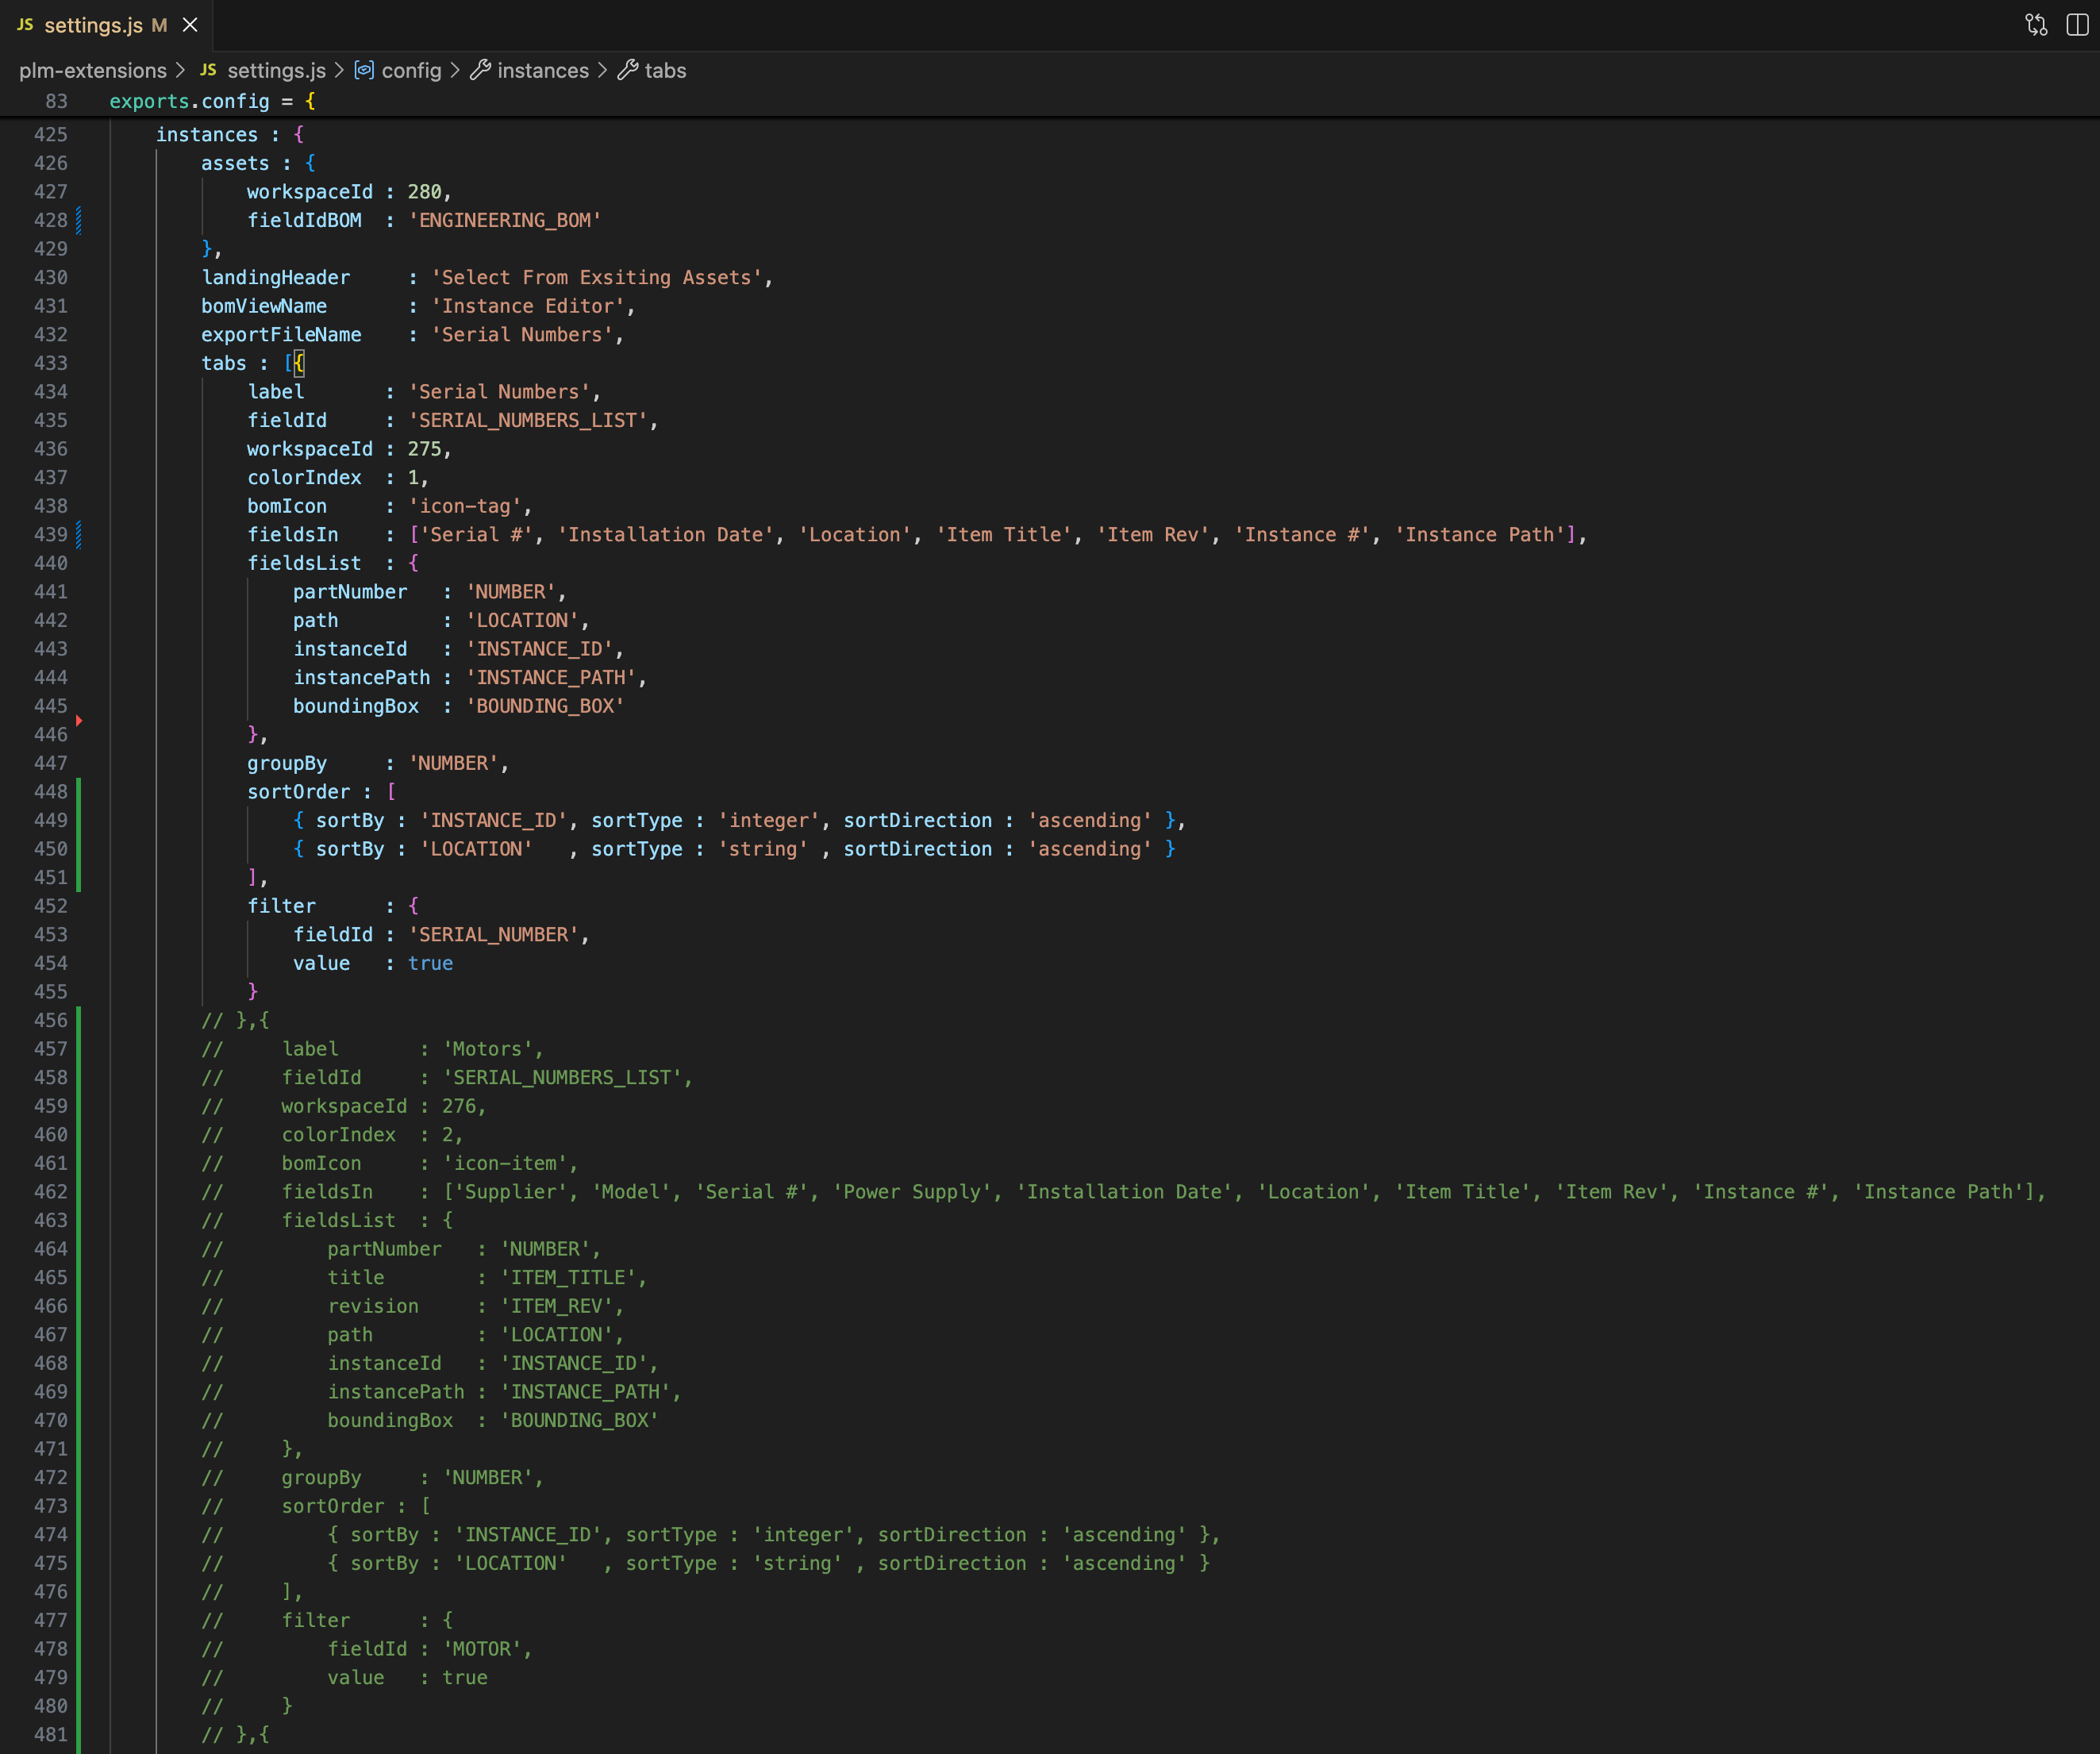Open settings.js breadcrumb with JS icon
The height and width of the screenshot is (1754, 2100).
276,71
